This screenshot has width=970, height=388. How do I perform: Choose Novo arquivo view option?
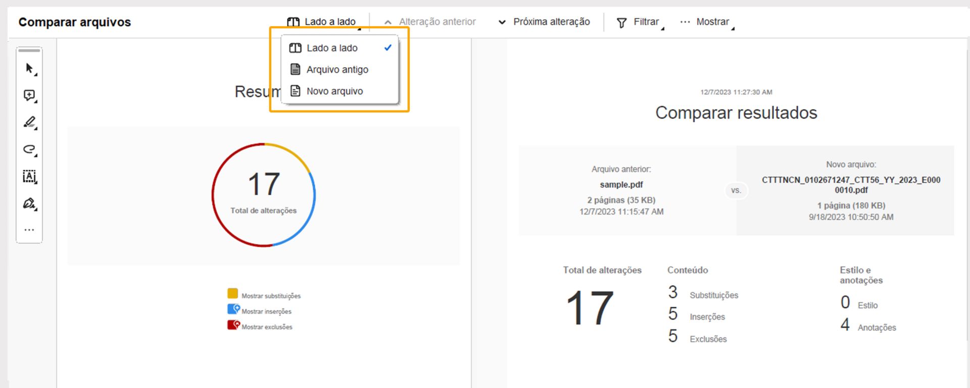point(340,91)
